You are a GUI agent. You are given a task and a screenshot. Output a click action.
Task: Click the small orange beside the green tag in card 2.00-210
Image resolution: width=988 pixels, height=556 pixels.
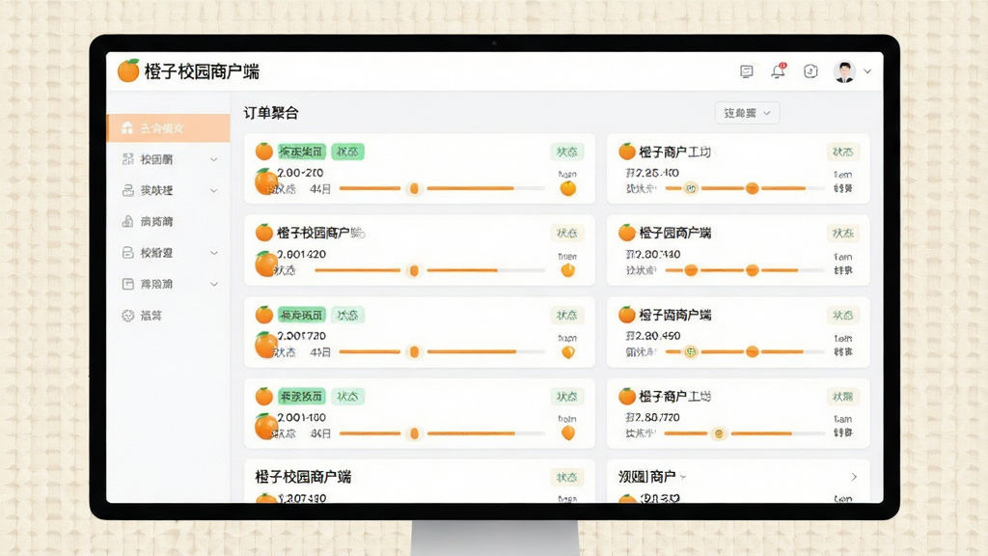(264, 152)
